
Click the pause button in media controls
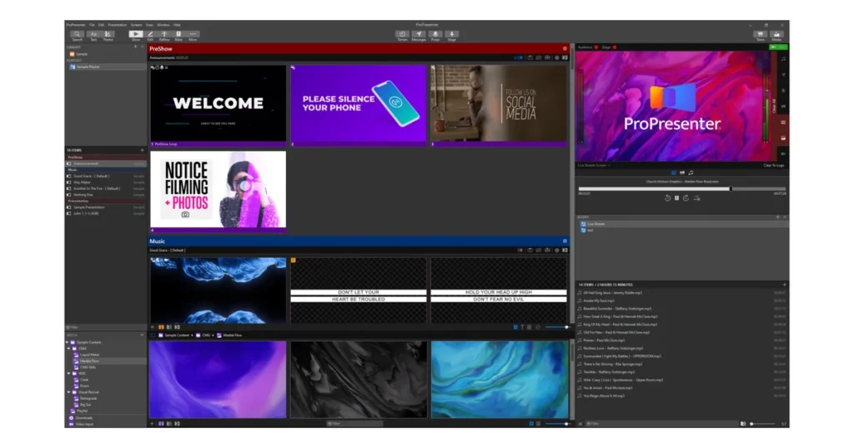[x=676, y=198]
